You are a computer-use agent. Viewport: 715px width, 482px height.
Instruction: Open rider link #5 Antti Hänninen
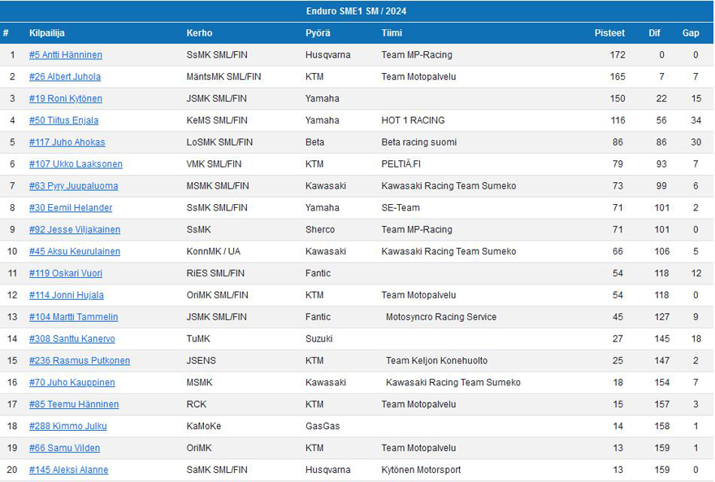pos(66,54)
